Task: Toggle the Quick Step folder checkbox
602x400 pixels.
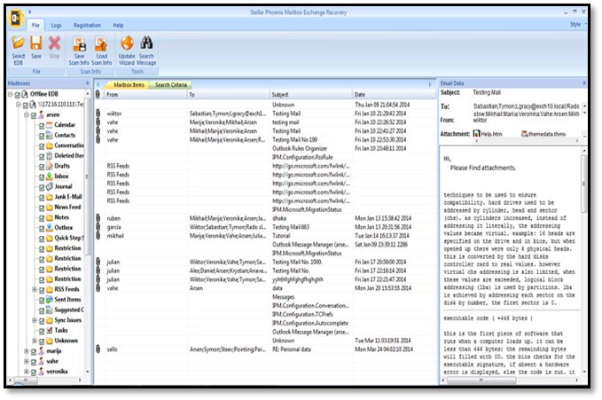Action: click(42, 239)
